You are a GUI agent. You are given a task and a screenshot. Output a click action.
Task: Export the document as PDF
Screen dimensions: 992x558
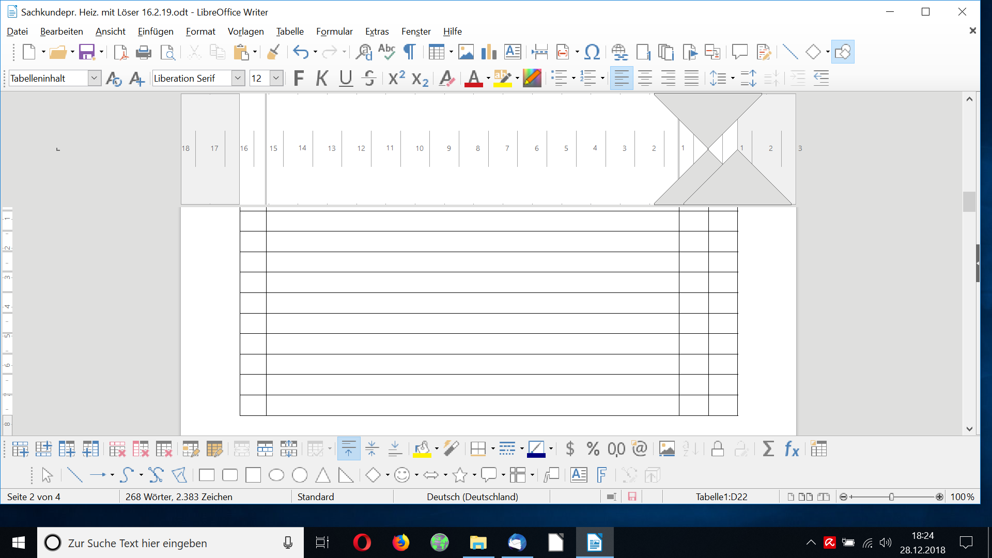click(121, 52)
